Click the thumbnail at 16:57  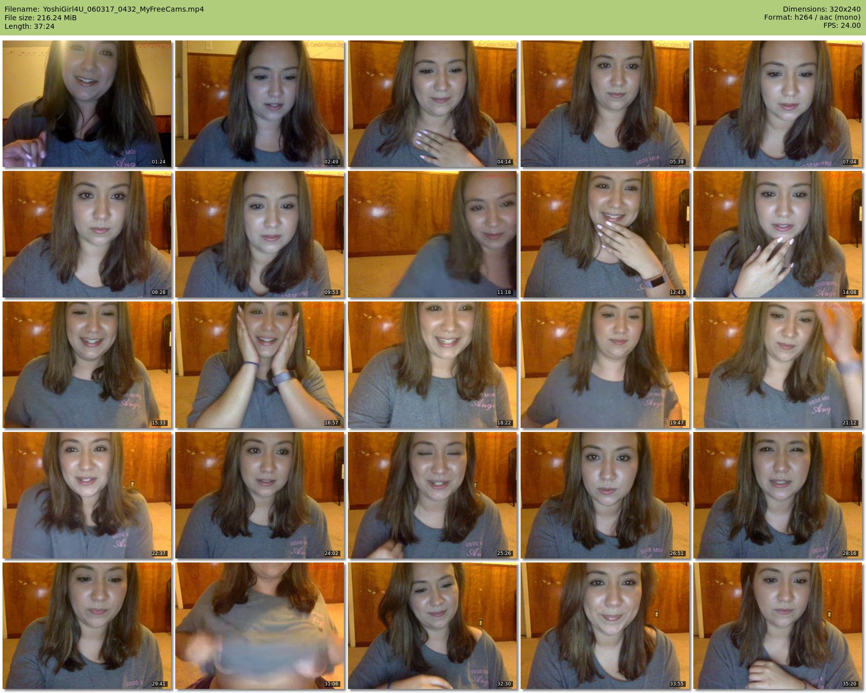(x=259, y=365)
